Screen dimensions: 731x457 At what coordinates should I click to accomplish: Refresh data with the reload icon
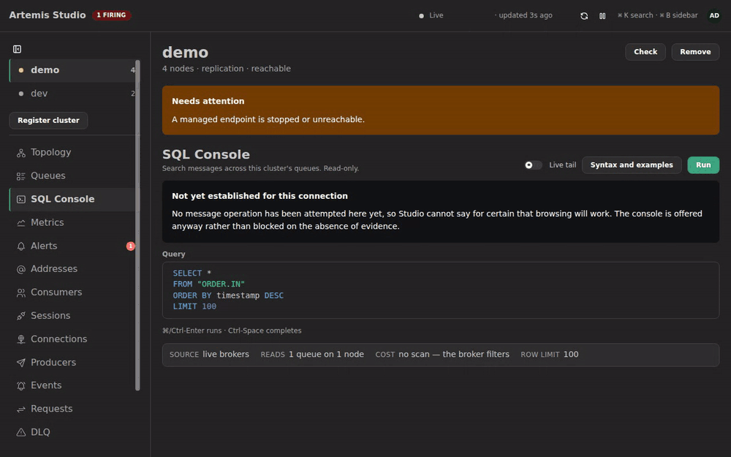[584, 16]
